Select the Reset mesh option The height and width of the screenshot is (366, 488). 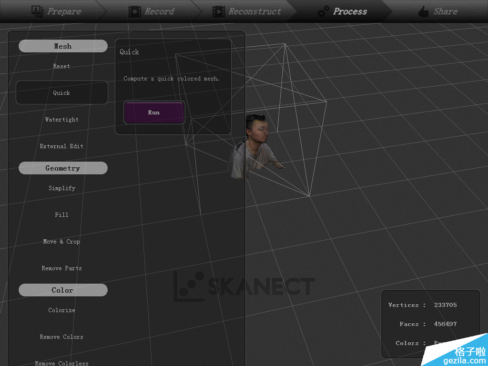[x=61, y=66]
